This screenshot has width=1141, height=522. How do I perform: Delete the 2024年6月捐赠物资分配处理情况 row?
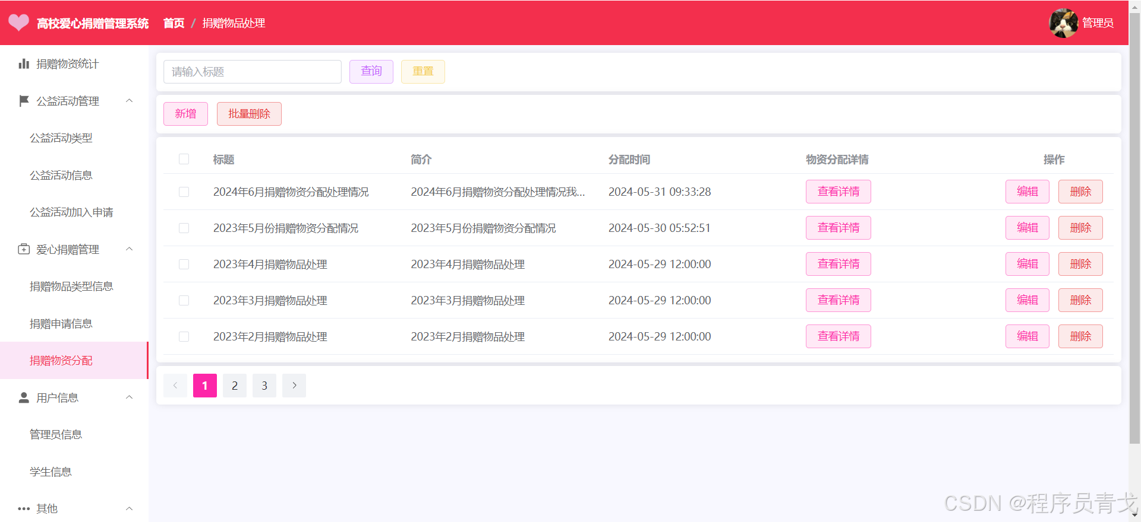(x=1080, y=192)
